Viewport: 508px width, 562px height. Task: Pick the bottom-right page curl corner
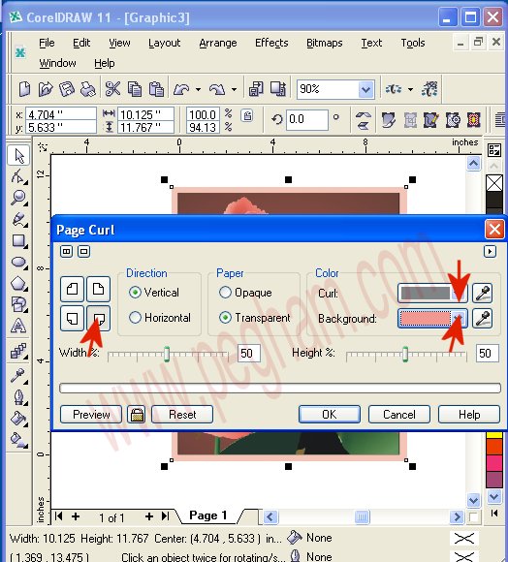coord(99,318)
